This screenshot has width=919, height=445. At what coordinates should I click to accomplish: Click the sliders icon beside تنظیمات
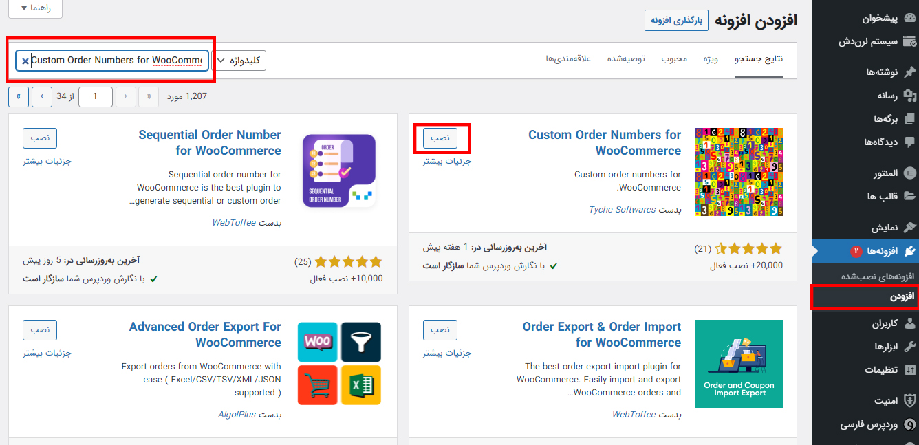coord(909,370)
